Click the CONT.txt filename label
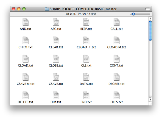 (x=116, y=66)
